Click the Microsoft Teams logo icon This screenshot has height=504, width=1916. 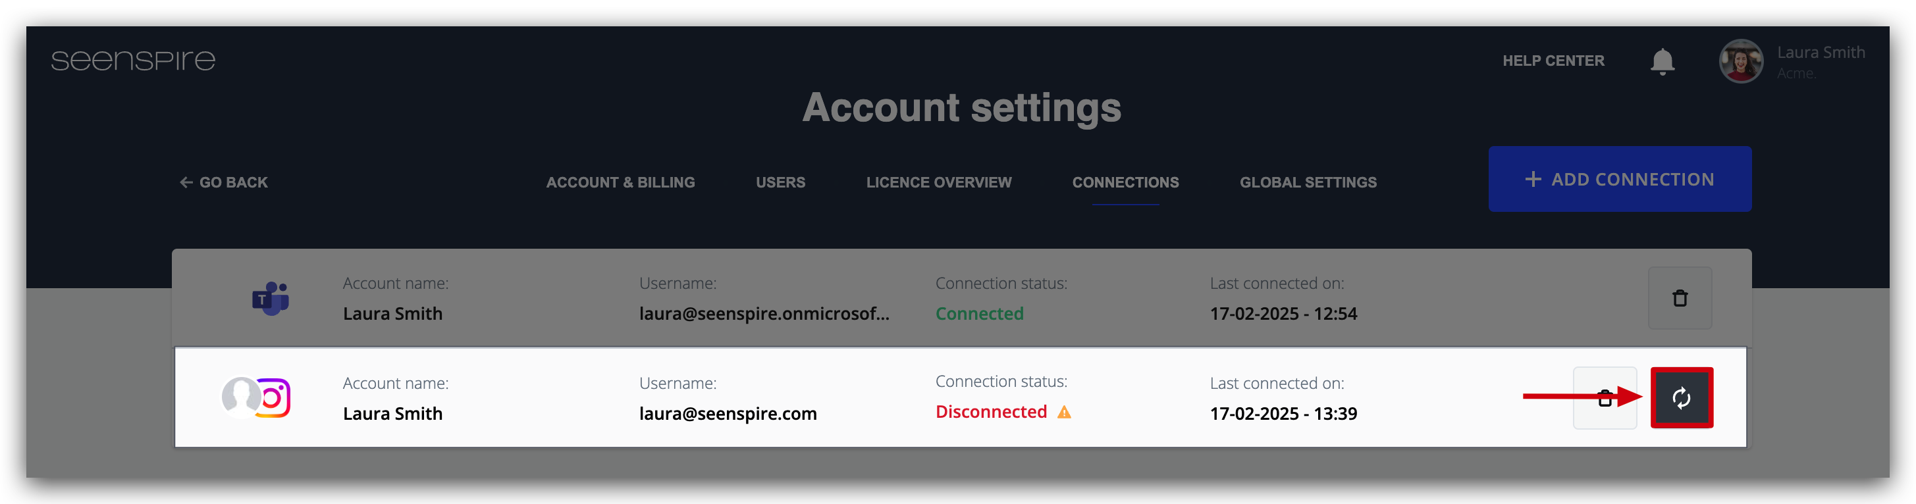(x=270, y=299)
